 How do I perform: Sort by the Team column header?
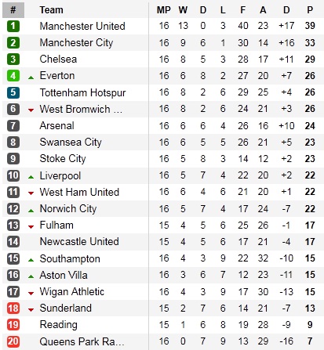coord(51,10)
